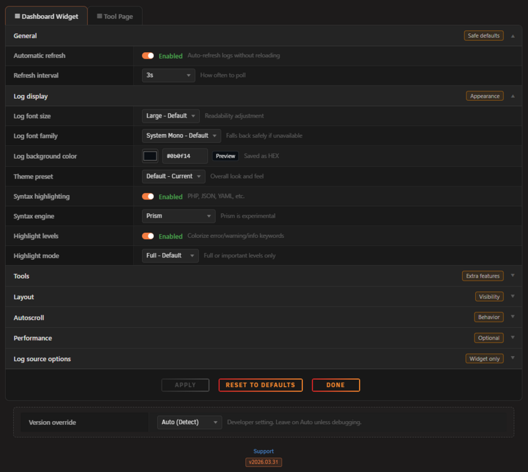Click the Optional badge on Performance
This screenshot has width=528, height=472.
488,338
